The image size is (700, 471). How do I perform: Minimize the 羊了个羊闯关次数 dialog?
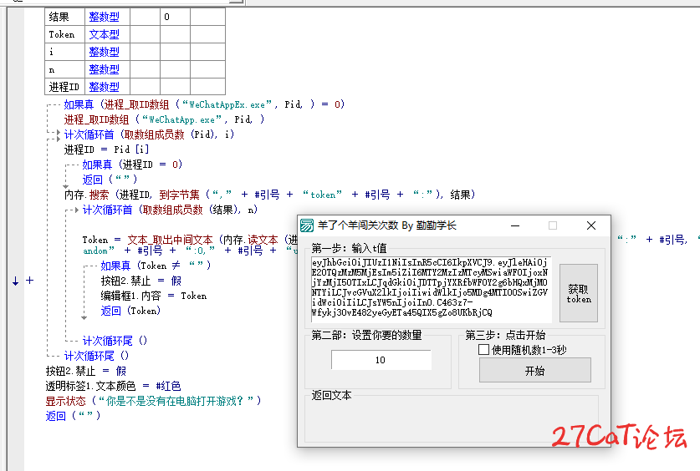[x=515, y=226]
